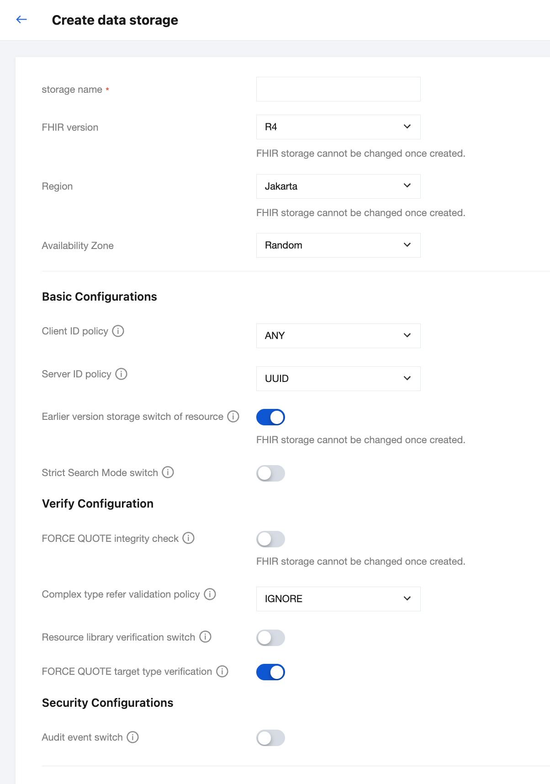Enable Strict Search Mode toggle
The width and height of the screenshot is (550, 784).
pyautogui.click(x=270, y=473)
